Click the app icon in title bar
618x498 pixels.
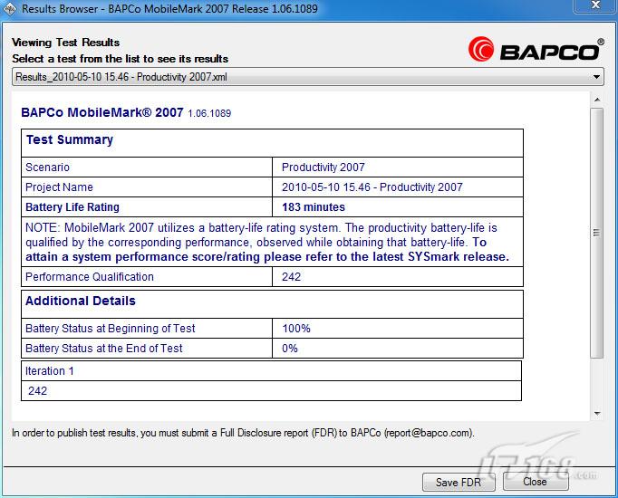click(9, 9)
